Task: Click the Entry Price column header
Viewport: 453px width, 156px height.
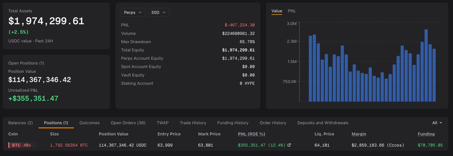Action: (x=169, y=134)
